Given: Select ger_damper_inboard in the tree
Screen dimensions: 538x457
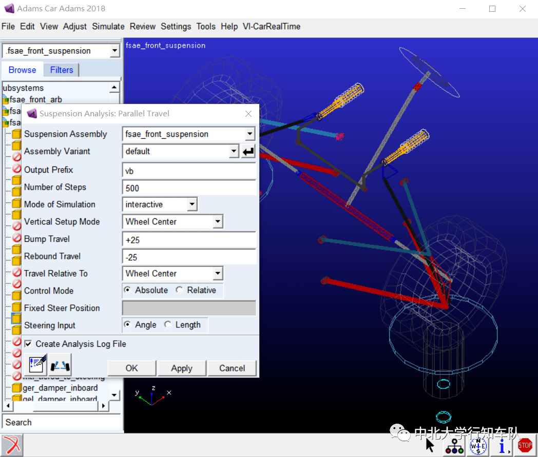Looking at the screenshot, I should pos(60,388).
